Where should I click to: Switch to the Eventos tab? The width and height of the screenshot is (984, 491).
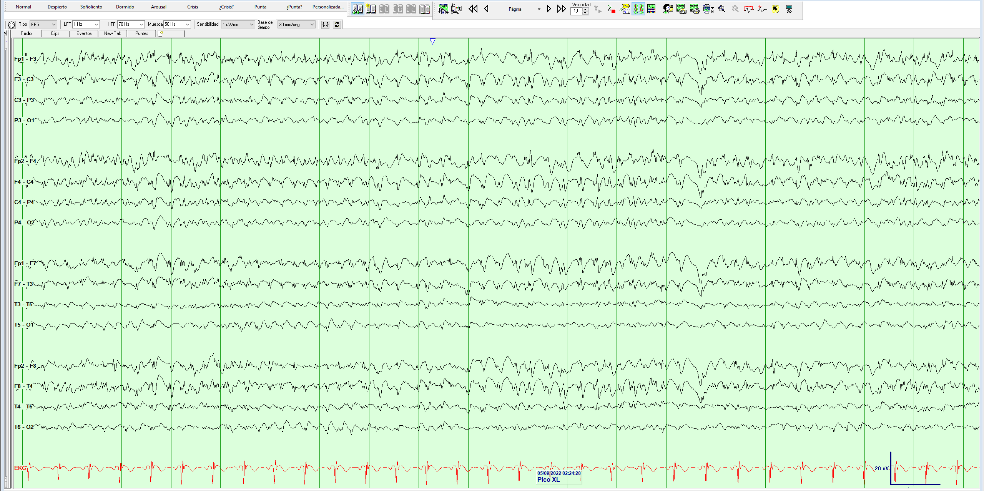(84, 33)
